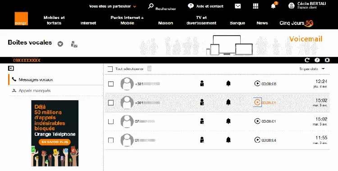Open Mobiles et forfaits menu
The width and height of the screenshot is (338, 171).
(x=54, y=20)
